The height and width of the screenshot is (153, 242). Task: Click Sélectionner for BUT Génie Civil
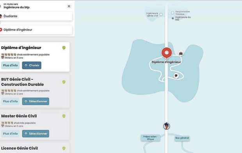point(36,101)
